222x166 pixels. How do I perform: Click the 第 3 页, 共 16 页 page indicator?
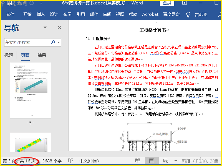pos(19,161)
